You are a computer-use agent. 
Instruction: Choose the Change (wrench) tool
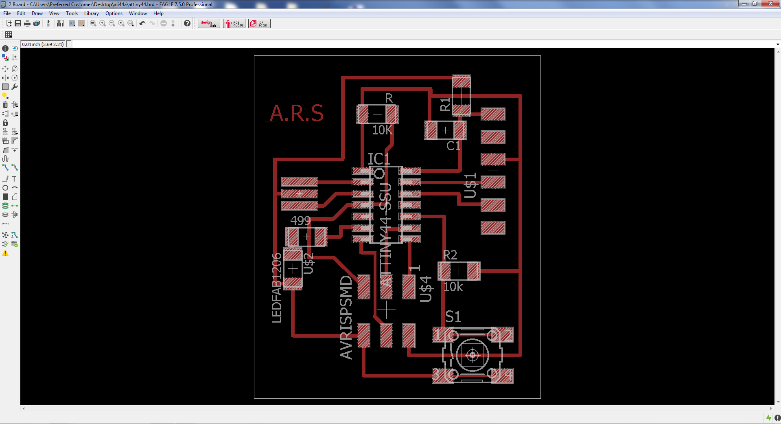[x=15, y=87]
